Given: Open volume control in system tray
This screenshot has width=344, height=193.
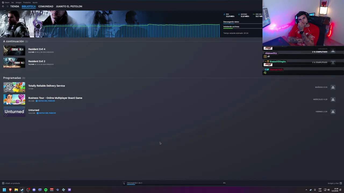Looking at the screenshot, I should tap(328, 190).
